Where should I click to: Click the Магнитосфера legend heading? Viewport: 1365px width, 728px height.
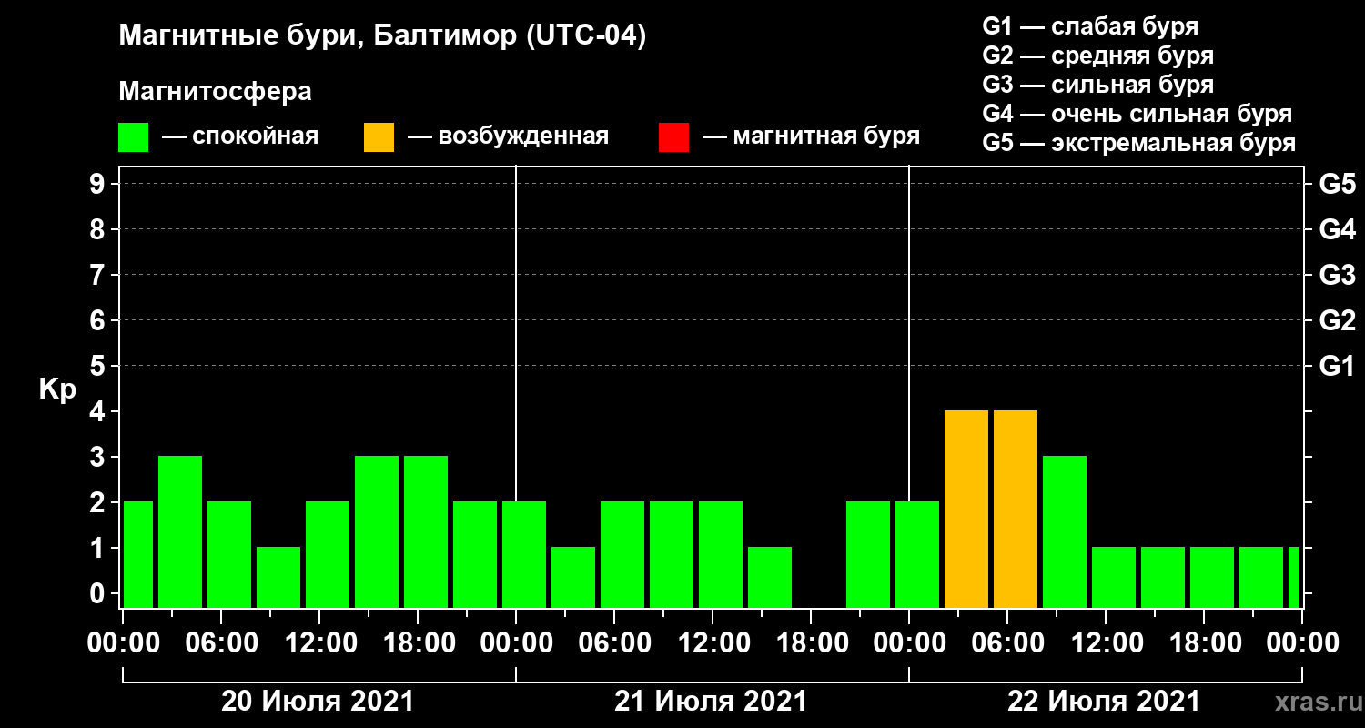click(215, 92)
